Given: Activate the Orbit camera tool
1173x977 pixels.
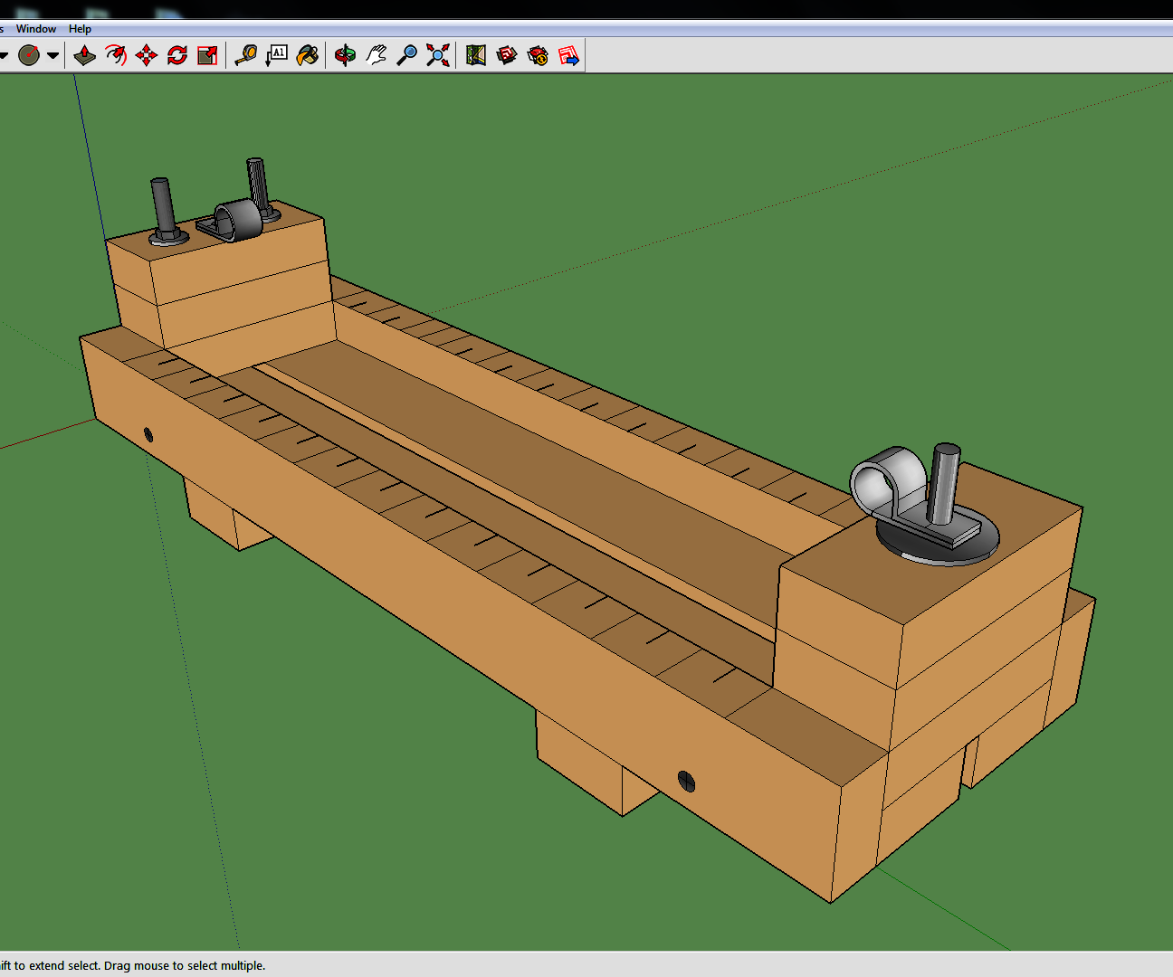Looking at the screenshot, I should click(345, 56).
